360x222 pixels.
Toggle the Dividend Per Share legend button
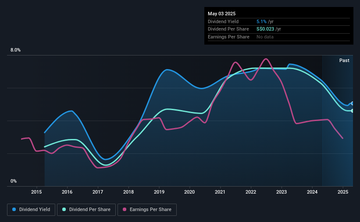point(86,210)
